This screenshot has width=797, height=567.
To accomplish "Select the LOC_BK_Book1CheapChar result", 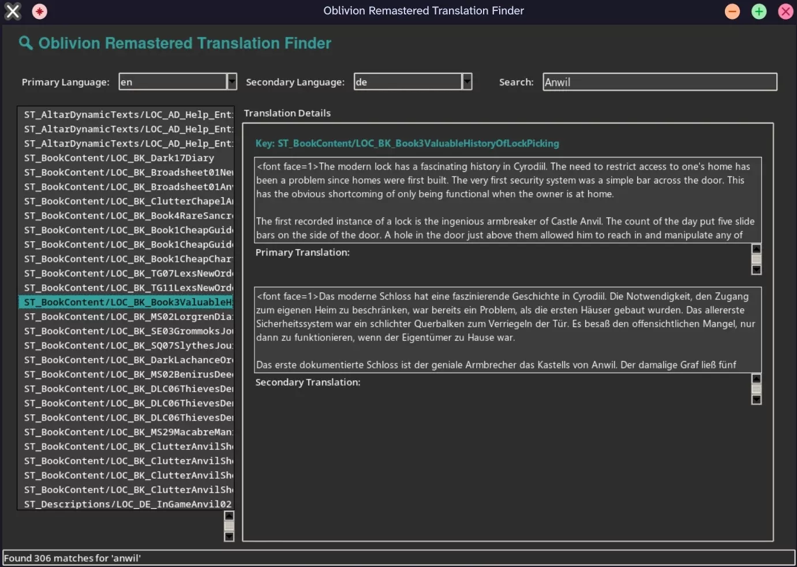I will (126, 259).
